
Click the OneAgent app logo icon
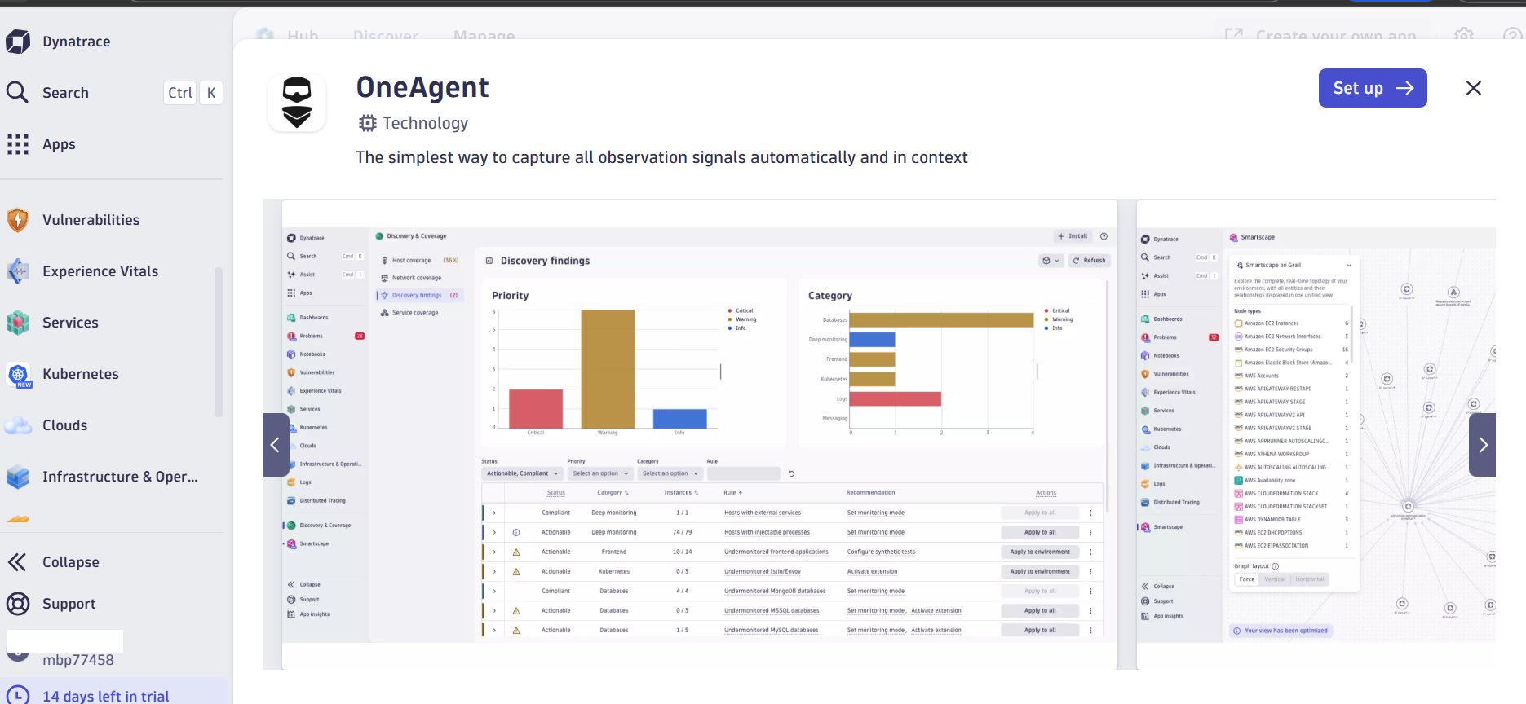coord(297,103)
